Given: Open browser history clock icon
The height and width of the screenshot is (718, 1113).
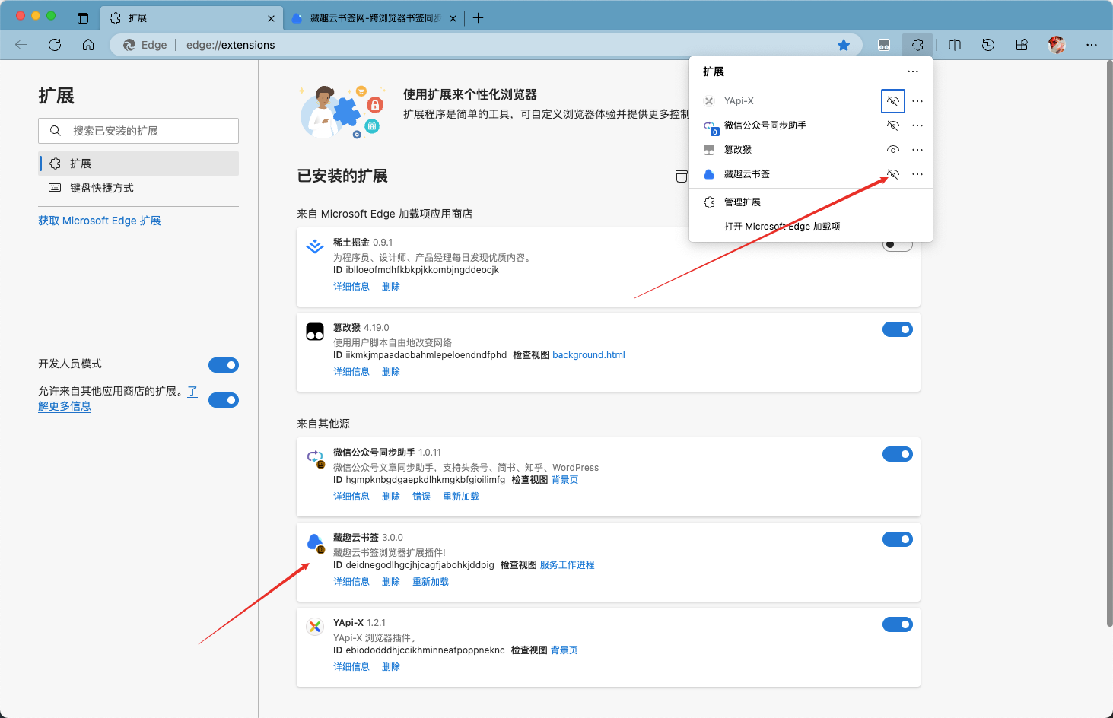Looking at the screenshot, I should tap(988, 45).
